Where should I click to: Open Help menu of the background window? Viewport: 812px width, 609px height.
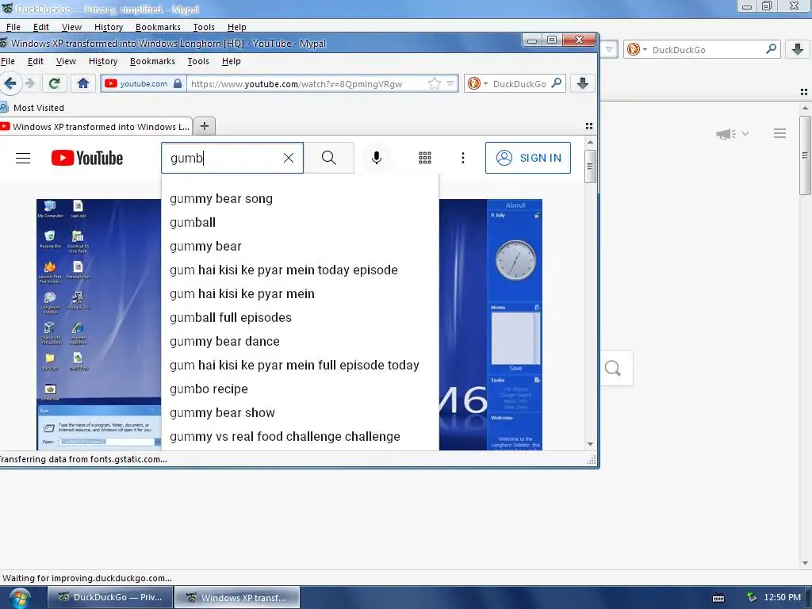click(x=236, y=27)
